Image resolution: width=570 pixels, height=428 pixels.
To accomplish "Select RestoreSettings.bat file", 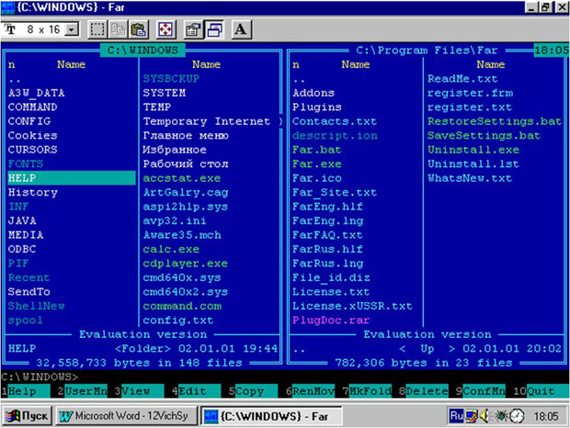I will (495, 121).
